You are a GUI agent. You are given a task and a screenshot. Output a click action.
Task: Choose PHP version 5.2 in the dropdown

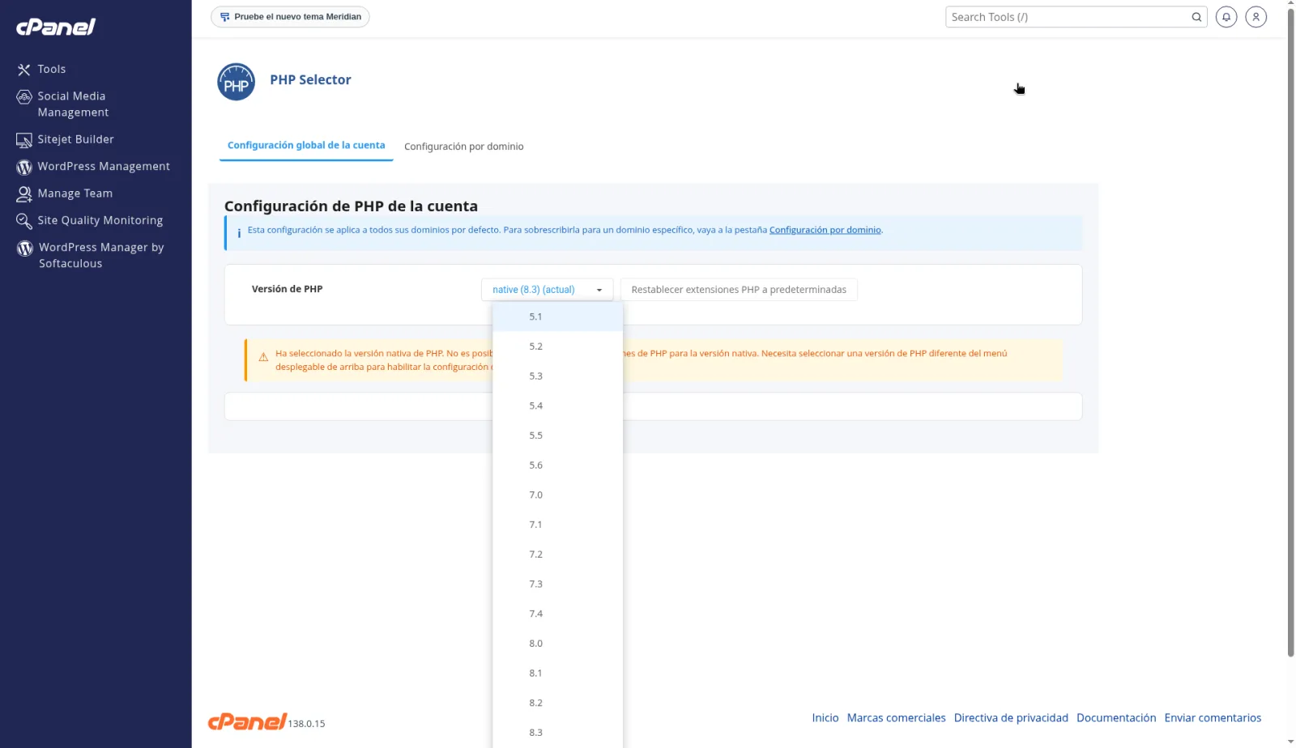coord(557,346)
